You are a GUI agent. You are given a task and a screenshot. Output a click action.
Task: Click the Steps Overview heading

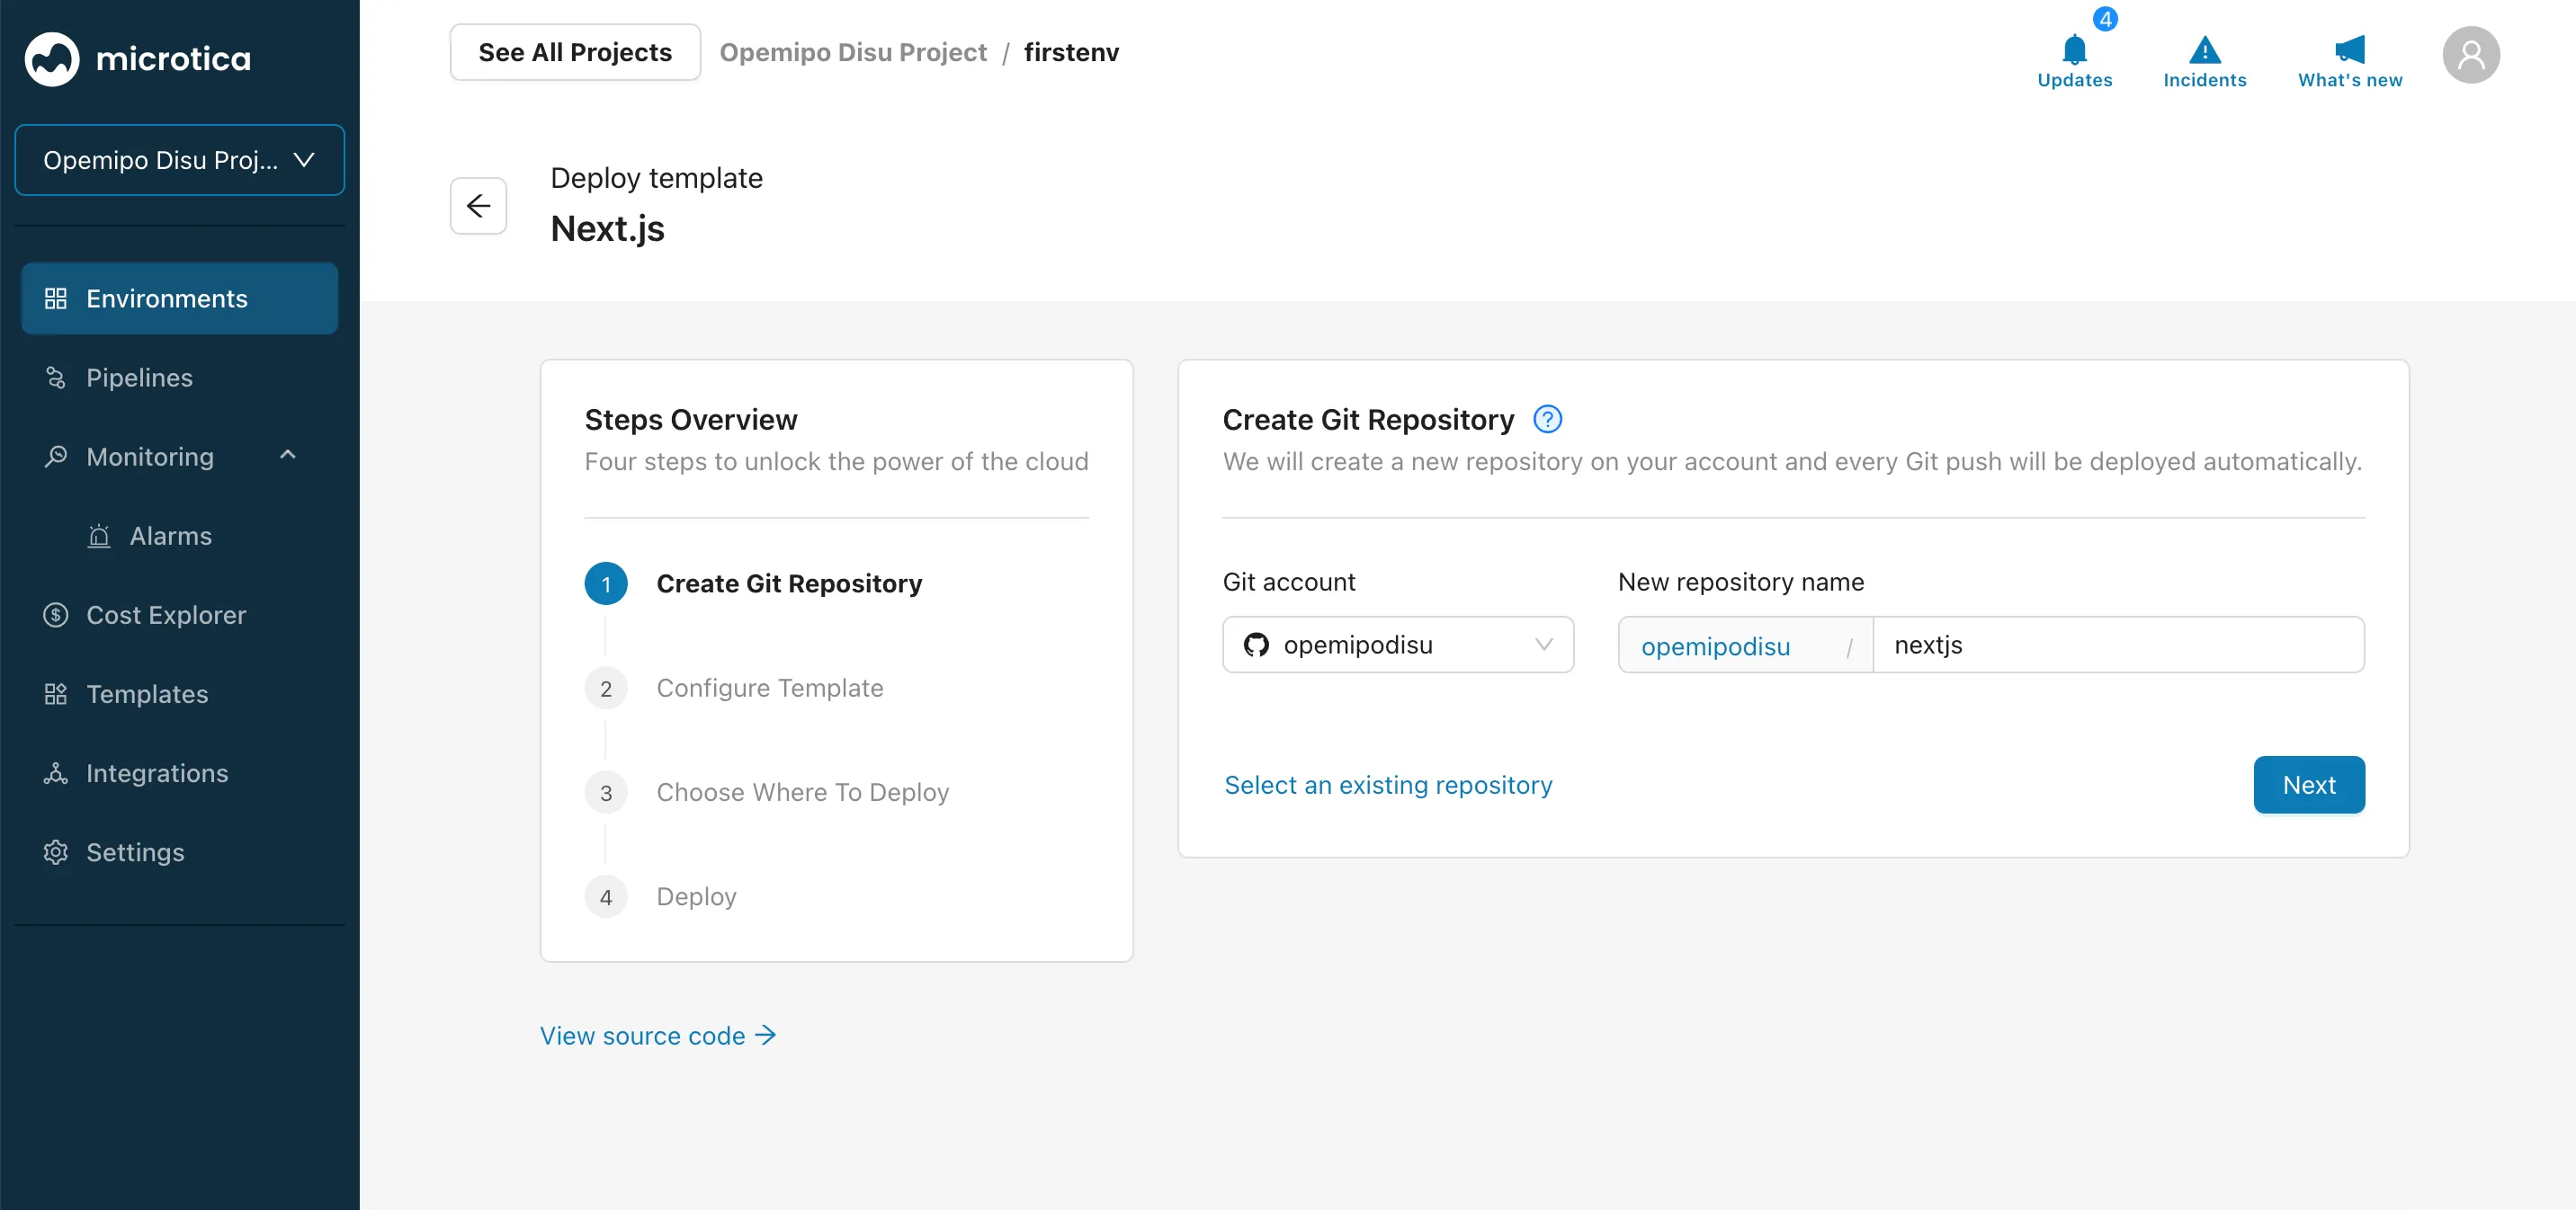click(x=690, y=420)
